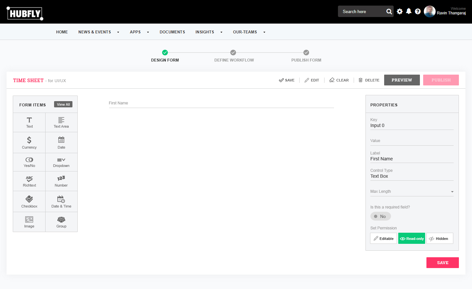Add a Yes/No form item
Image resolution: width=472 pixels, height=289 pixels.
click(x=29, y=162)
